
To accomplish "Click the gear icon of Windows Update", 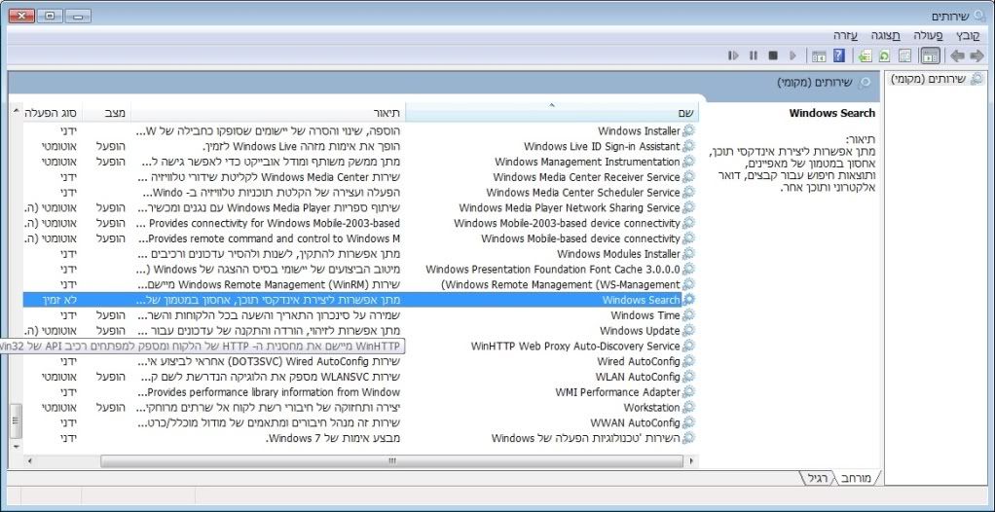I will pos(688,331).
